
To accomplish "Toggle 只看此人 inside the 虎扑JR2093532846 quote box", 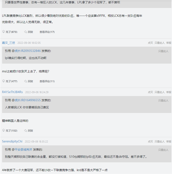I will 163,51.
